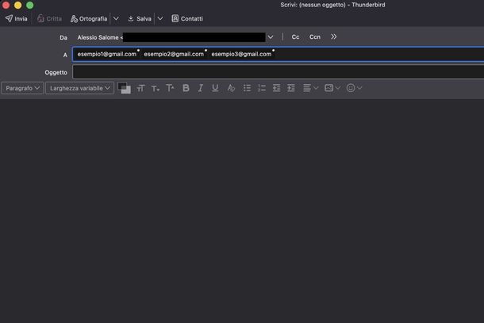The height and width of the screenshot is (323, 484).
Task: Focus the Oggetto subject field
Action: click(278, 72)
